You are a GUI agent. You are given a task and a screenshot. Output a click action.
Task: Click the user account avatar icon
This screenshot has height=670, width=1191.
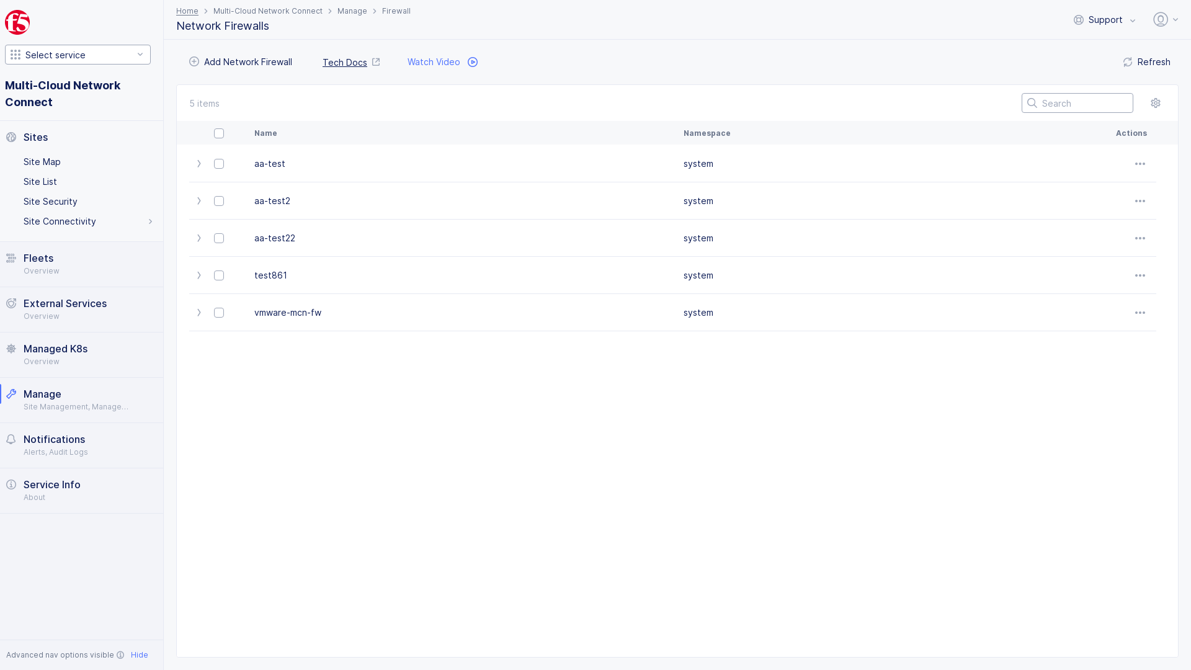coord(1160,20)
